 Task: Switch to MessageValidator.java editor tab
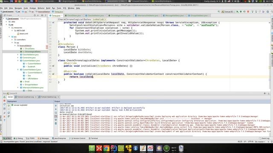click(174, 16)
